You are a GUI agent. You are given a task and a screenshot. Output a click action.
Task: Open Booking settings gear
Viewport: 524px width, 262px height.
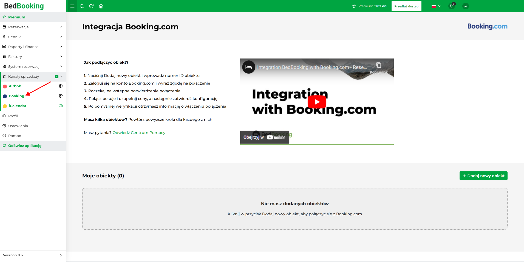61,96
